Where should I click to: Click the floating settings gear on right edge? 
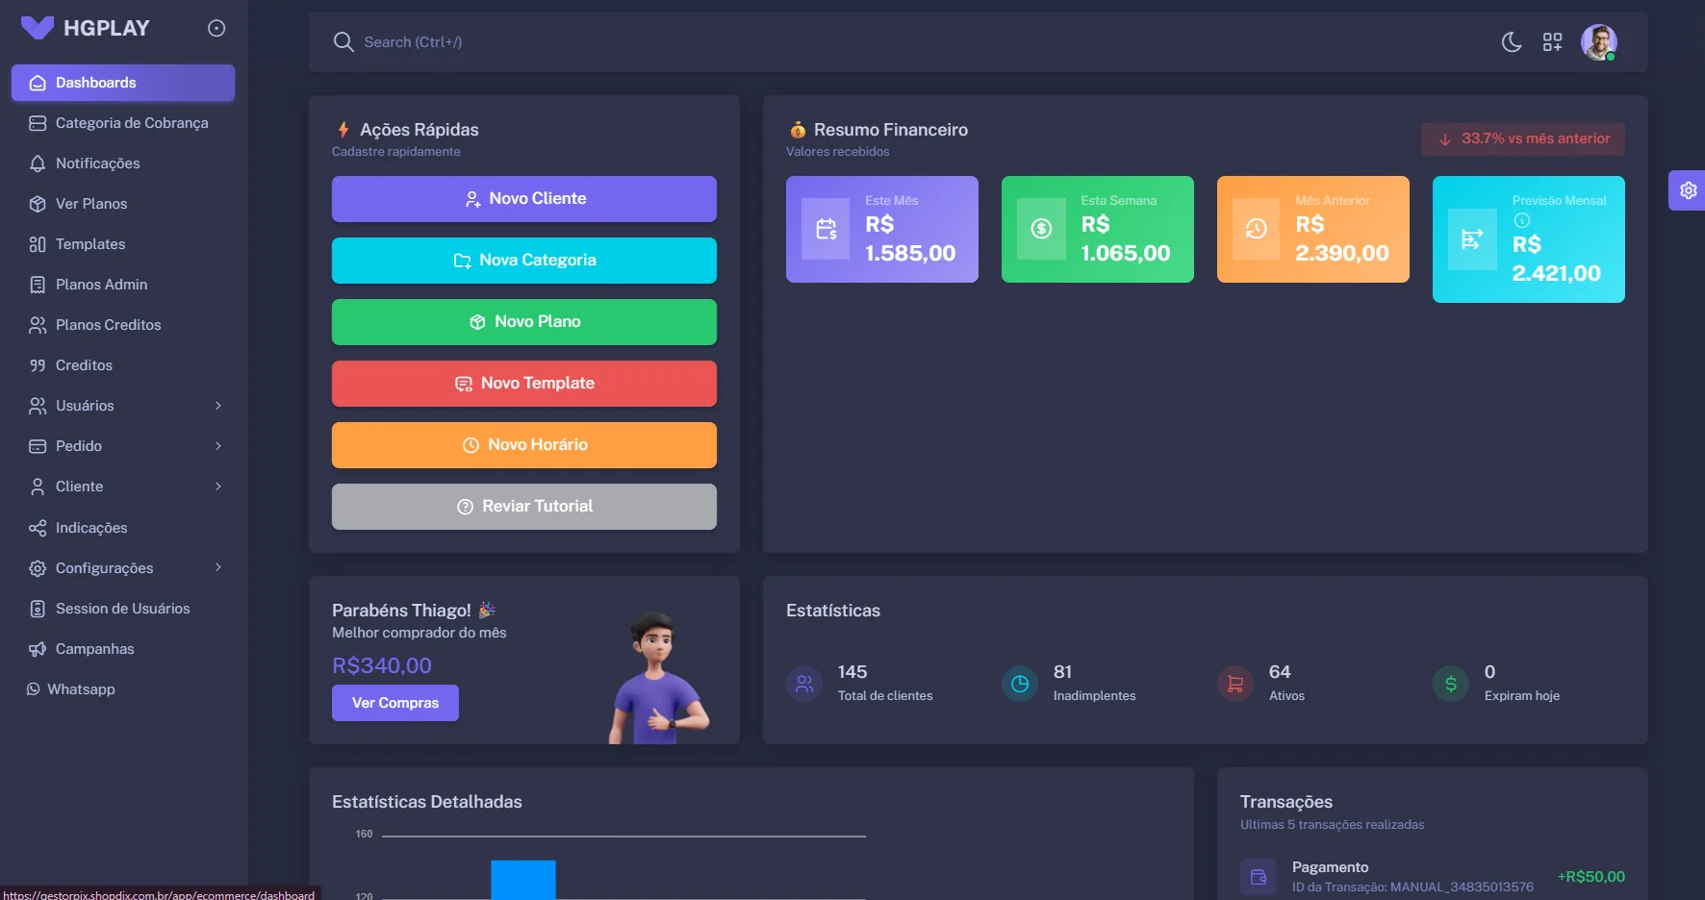click(1688, 190)
